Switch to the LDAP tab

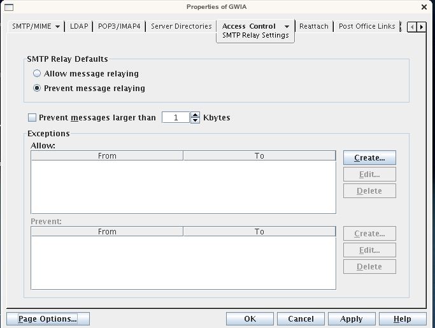click(79, 26)
